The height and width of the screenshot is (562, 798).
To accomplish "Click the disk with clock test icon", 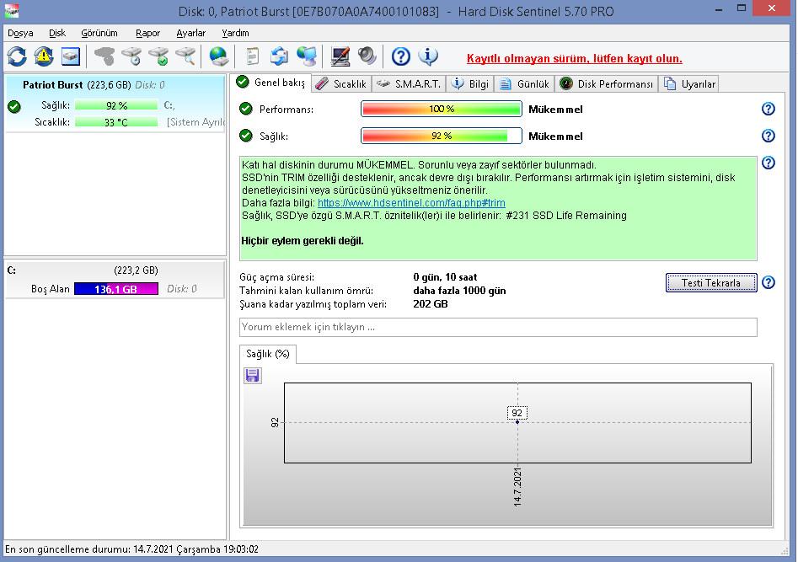I will (x=132, y=56).
